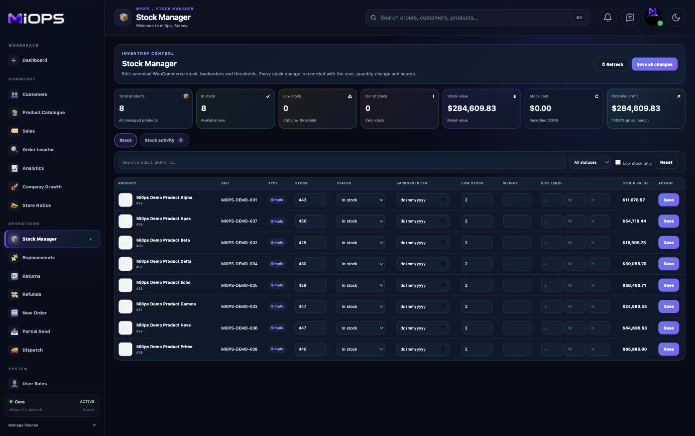Select the Stock tab
The height and width of the screenshot is (436, 695).
click(x=126, y=140)
